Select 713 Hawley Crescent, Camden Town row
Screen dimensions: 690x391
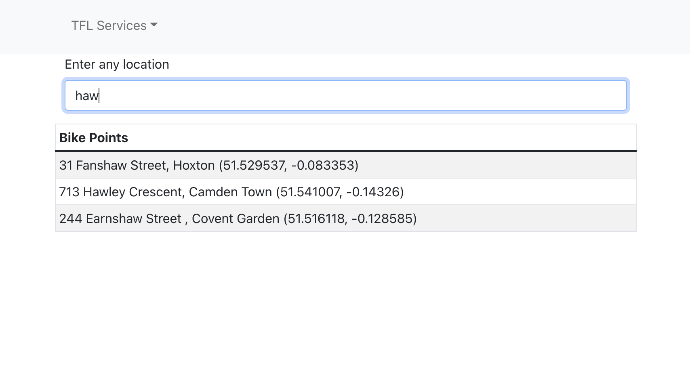pos(346,192)
